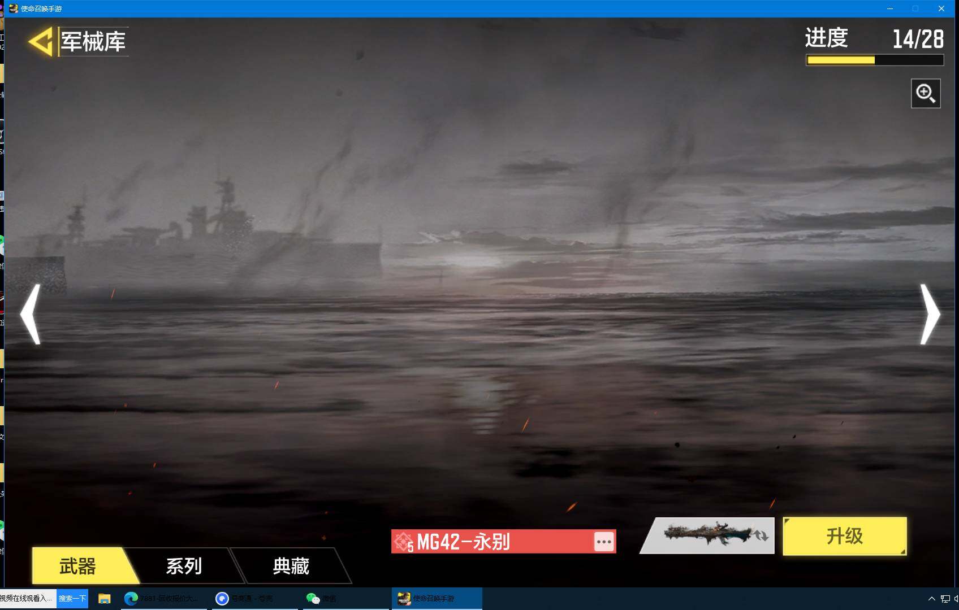
Task: Click the 使命召唤手游 taskbar button
Action: point(437,599)
